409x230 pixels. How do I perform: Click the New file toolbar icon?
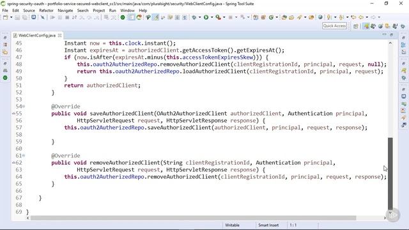[x=5, y=17]
